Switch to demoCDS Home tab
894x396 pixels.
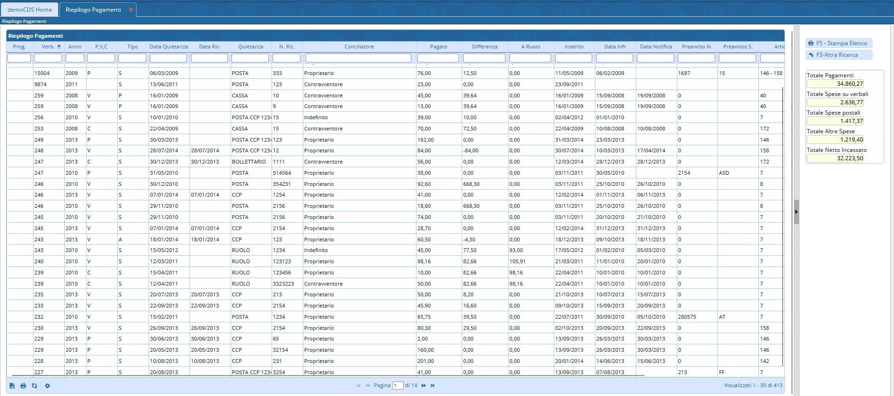30,9
